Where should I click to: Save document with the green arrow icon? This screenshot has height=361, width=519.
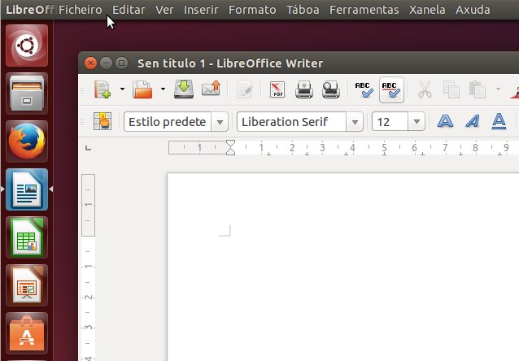pos(184,89)
